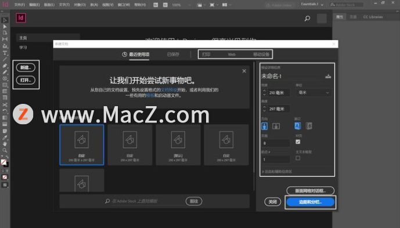400x228 pixels.
Task: Switch to the Web tab
Action: (232, 55)
